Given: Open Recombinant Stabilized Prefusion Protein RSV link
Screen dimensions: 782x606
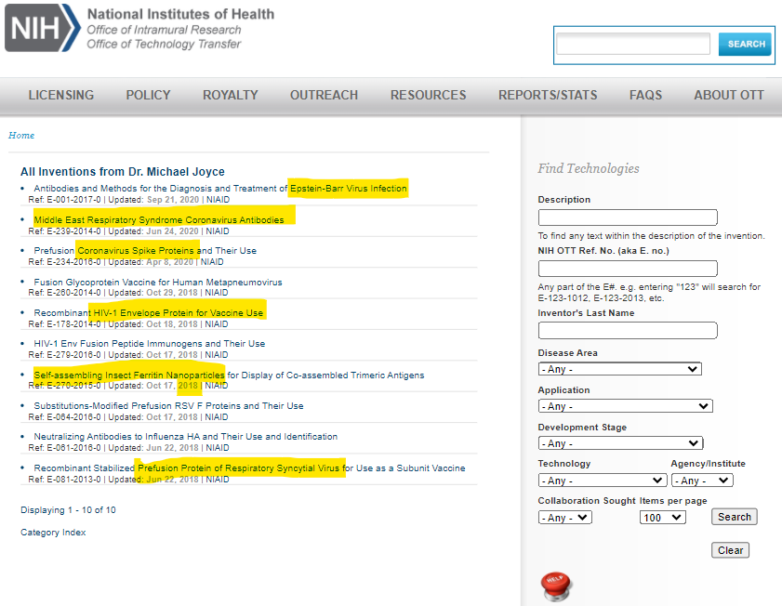Looking at the screenshot, I should [x=249, y=468].
